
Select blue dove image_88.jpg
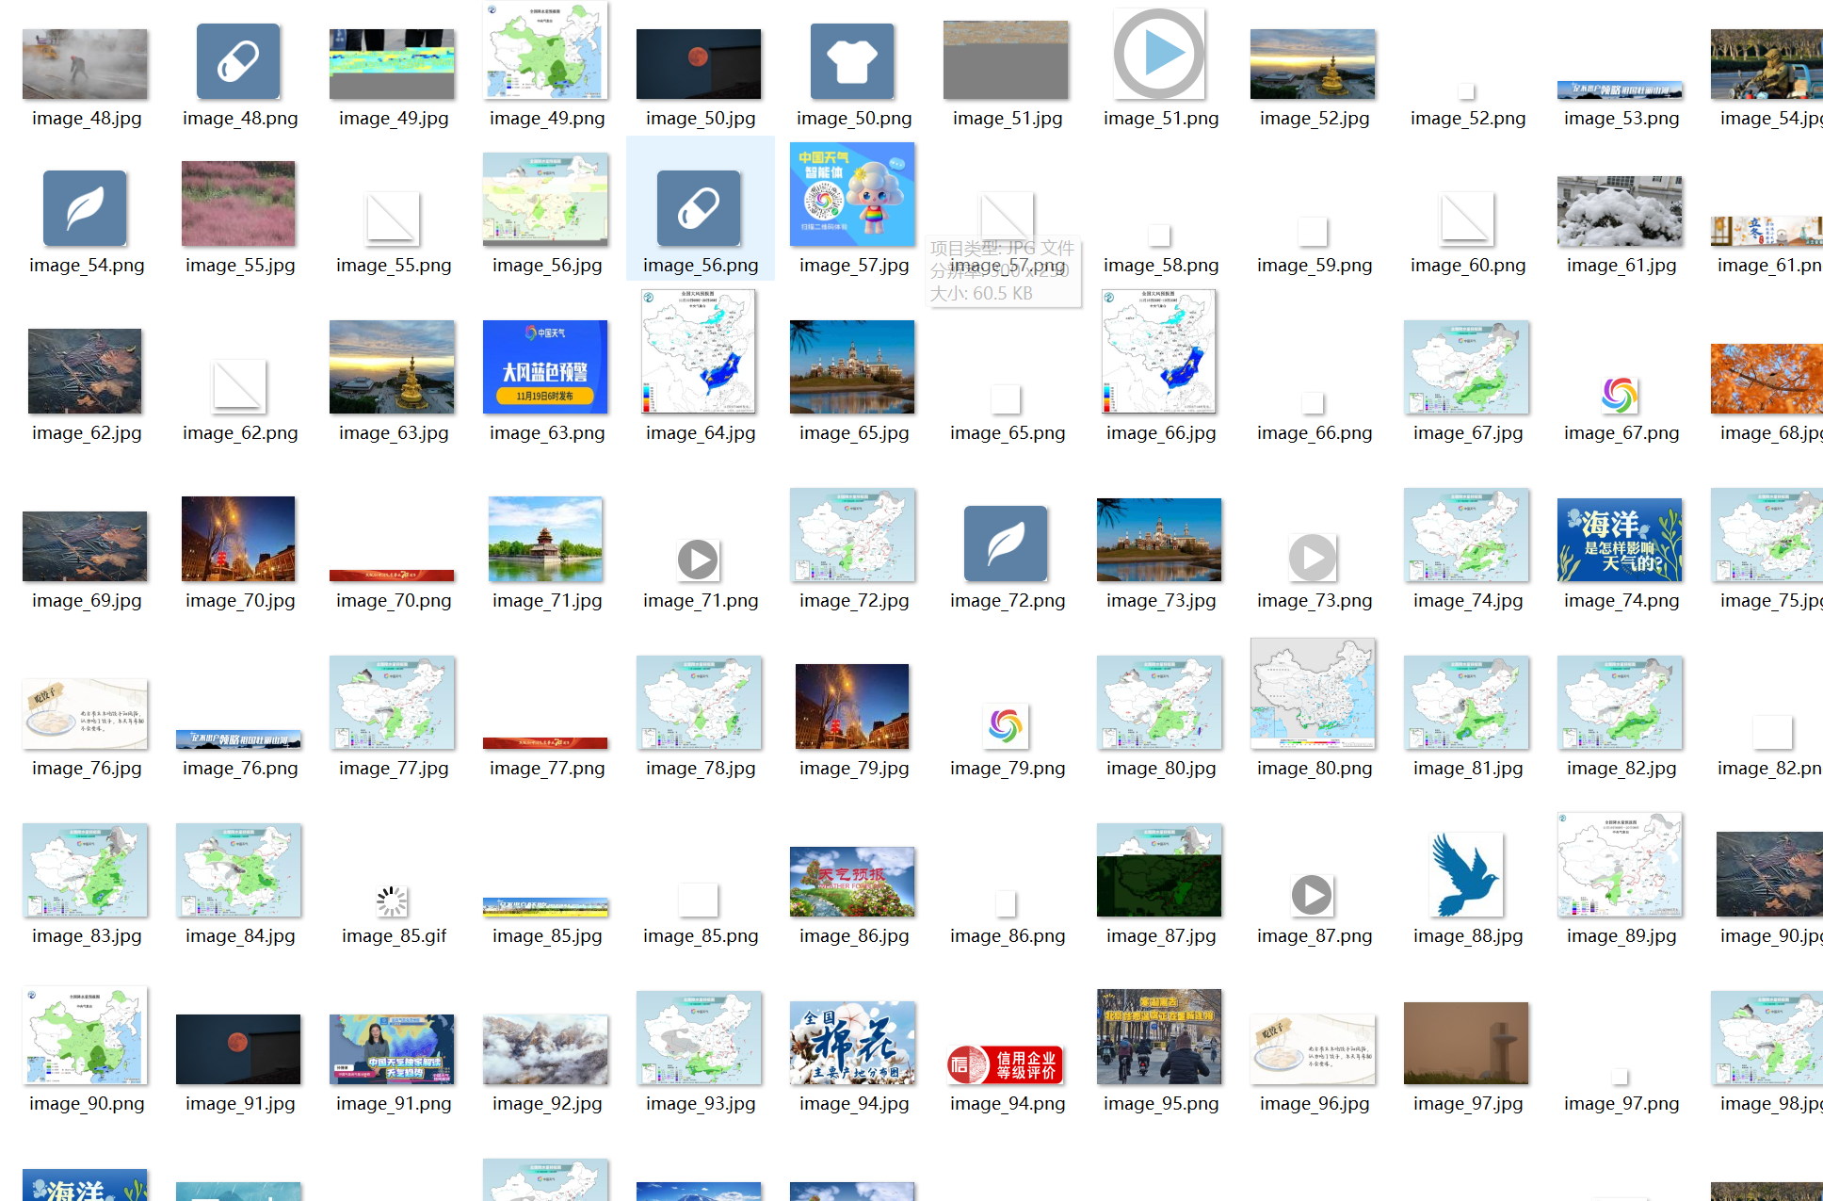[x=1466, y=873]
